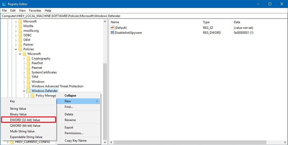Click the tree pane scroll-down arrow
This screenshot has width=288, height=145.
105,142
